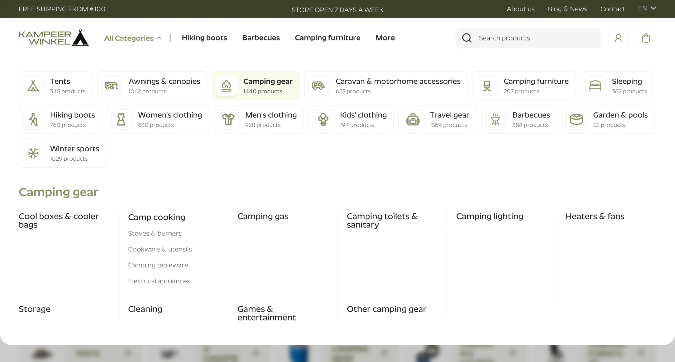Select Tents 345 products label

click(x=67, y=86)
